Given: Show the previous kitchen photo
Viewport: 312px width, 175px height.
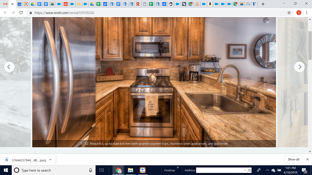Looking at the screenshot, I should coord(9,67).
